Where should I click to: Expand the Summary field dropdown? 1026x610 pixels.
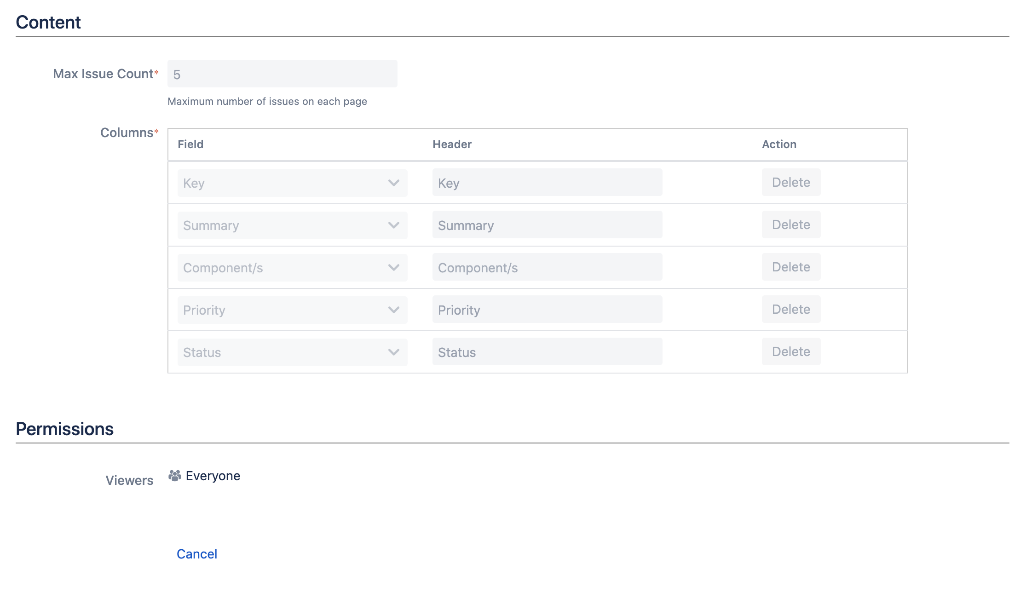click(292, 225)
